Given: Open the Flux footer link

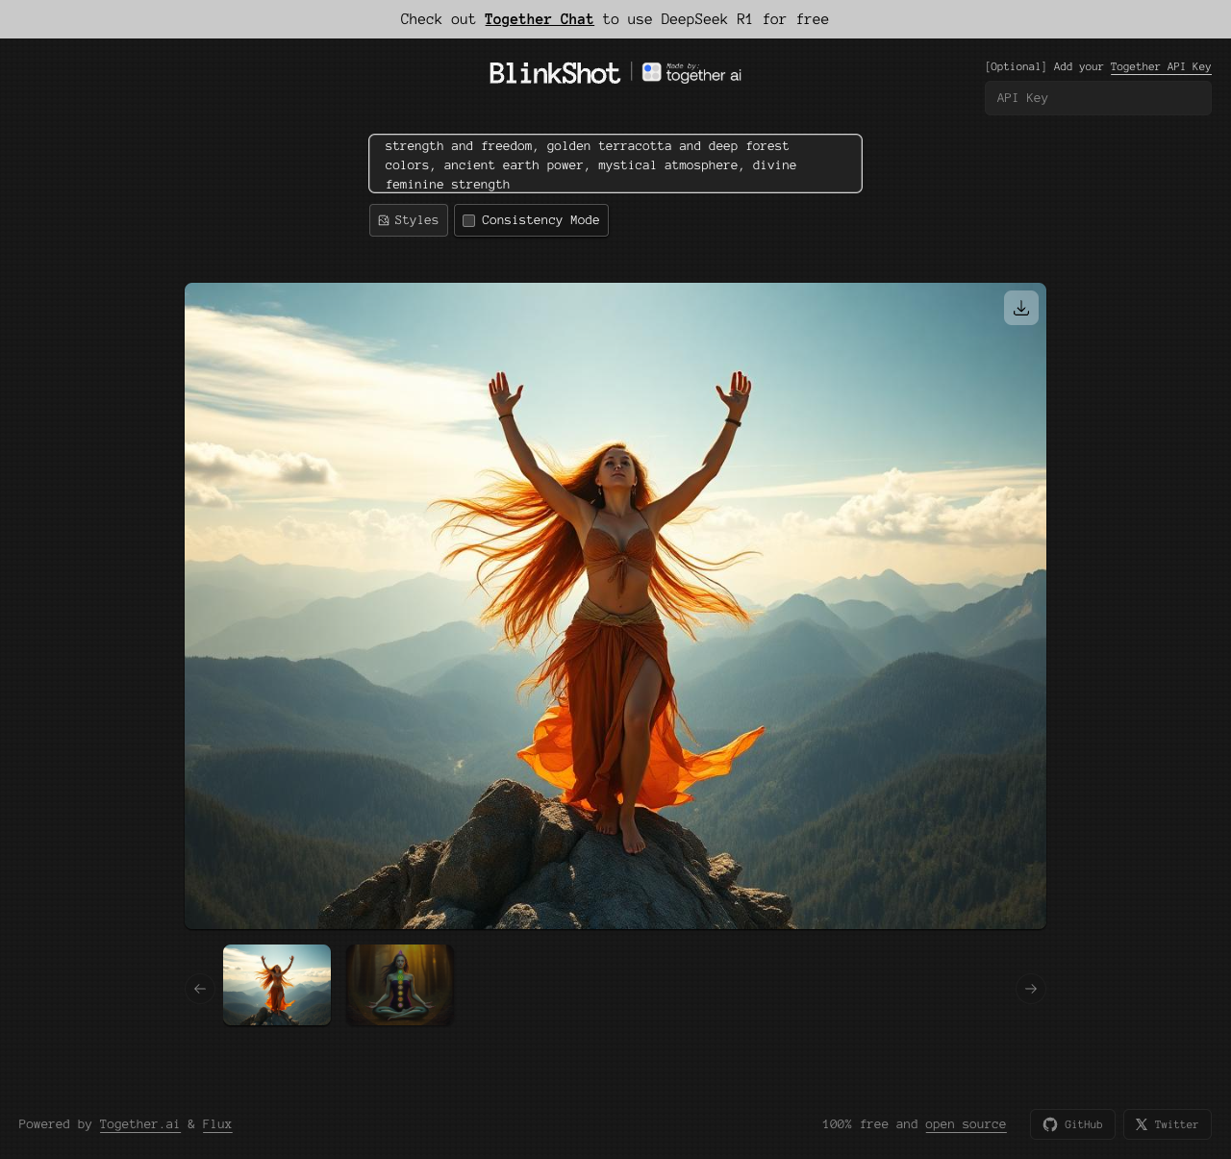Looking at the screenshot, I should click(216, 1124).
